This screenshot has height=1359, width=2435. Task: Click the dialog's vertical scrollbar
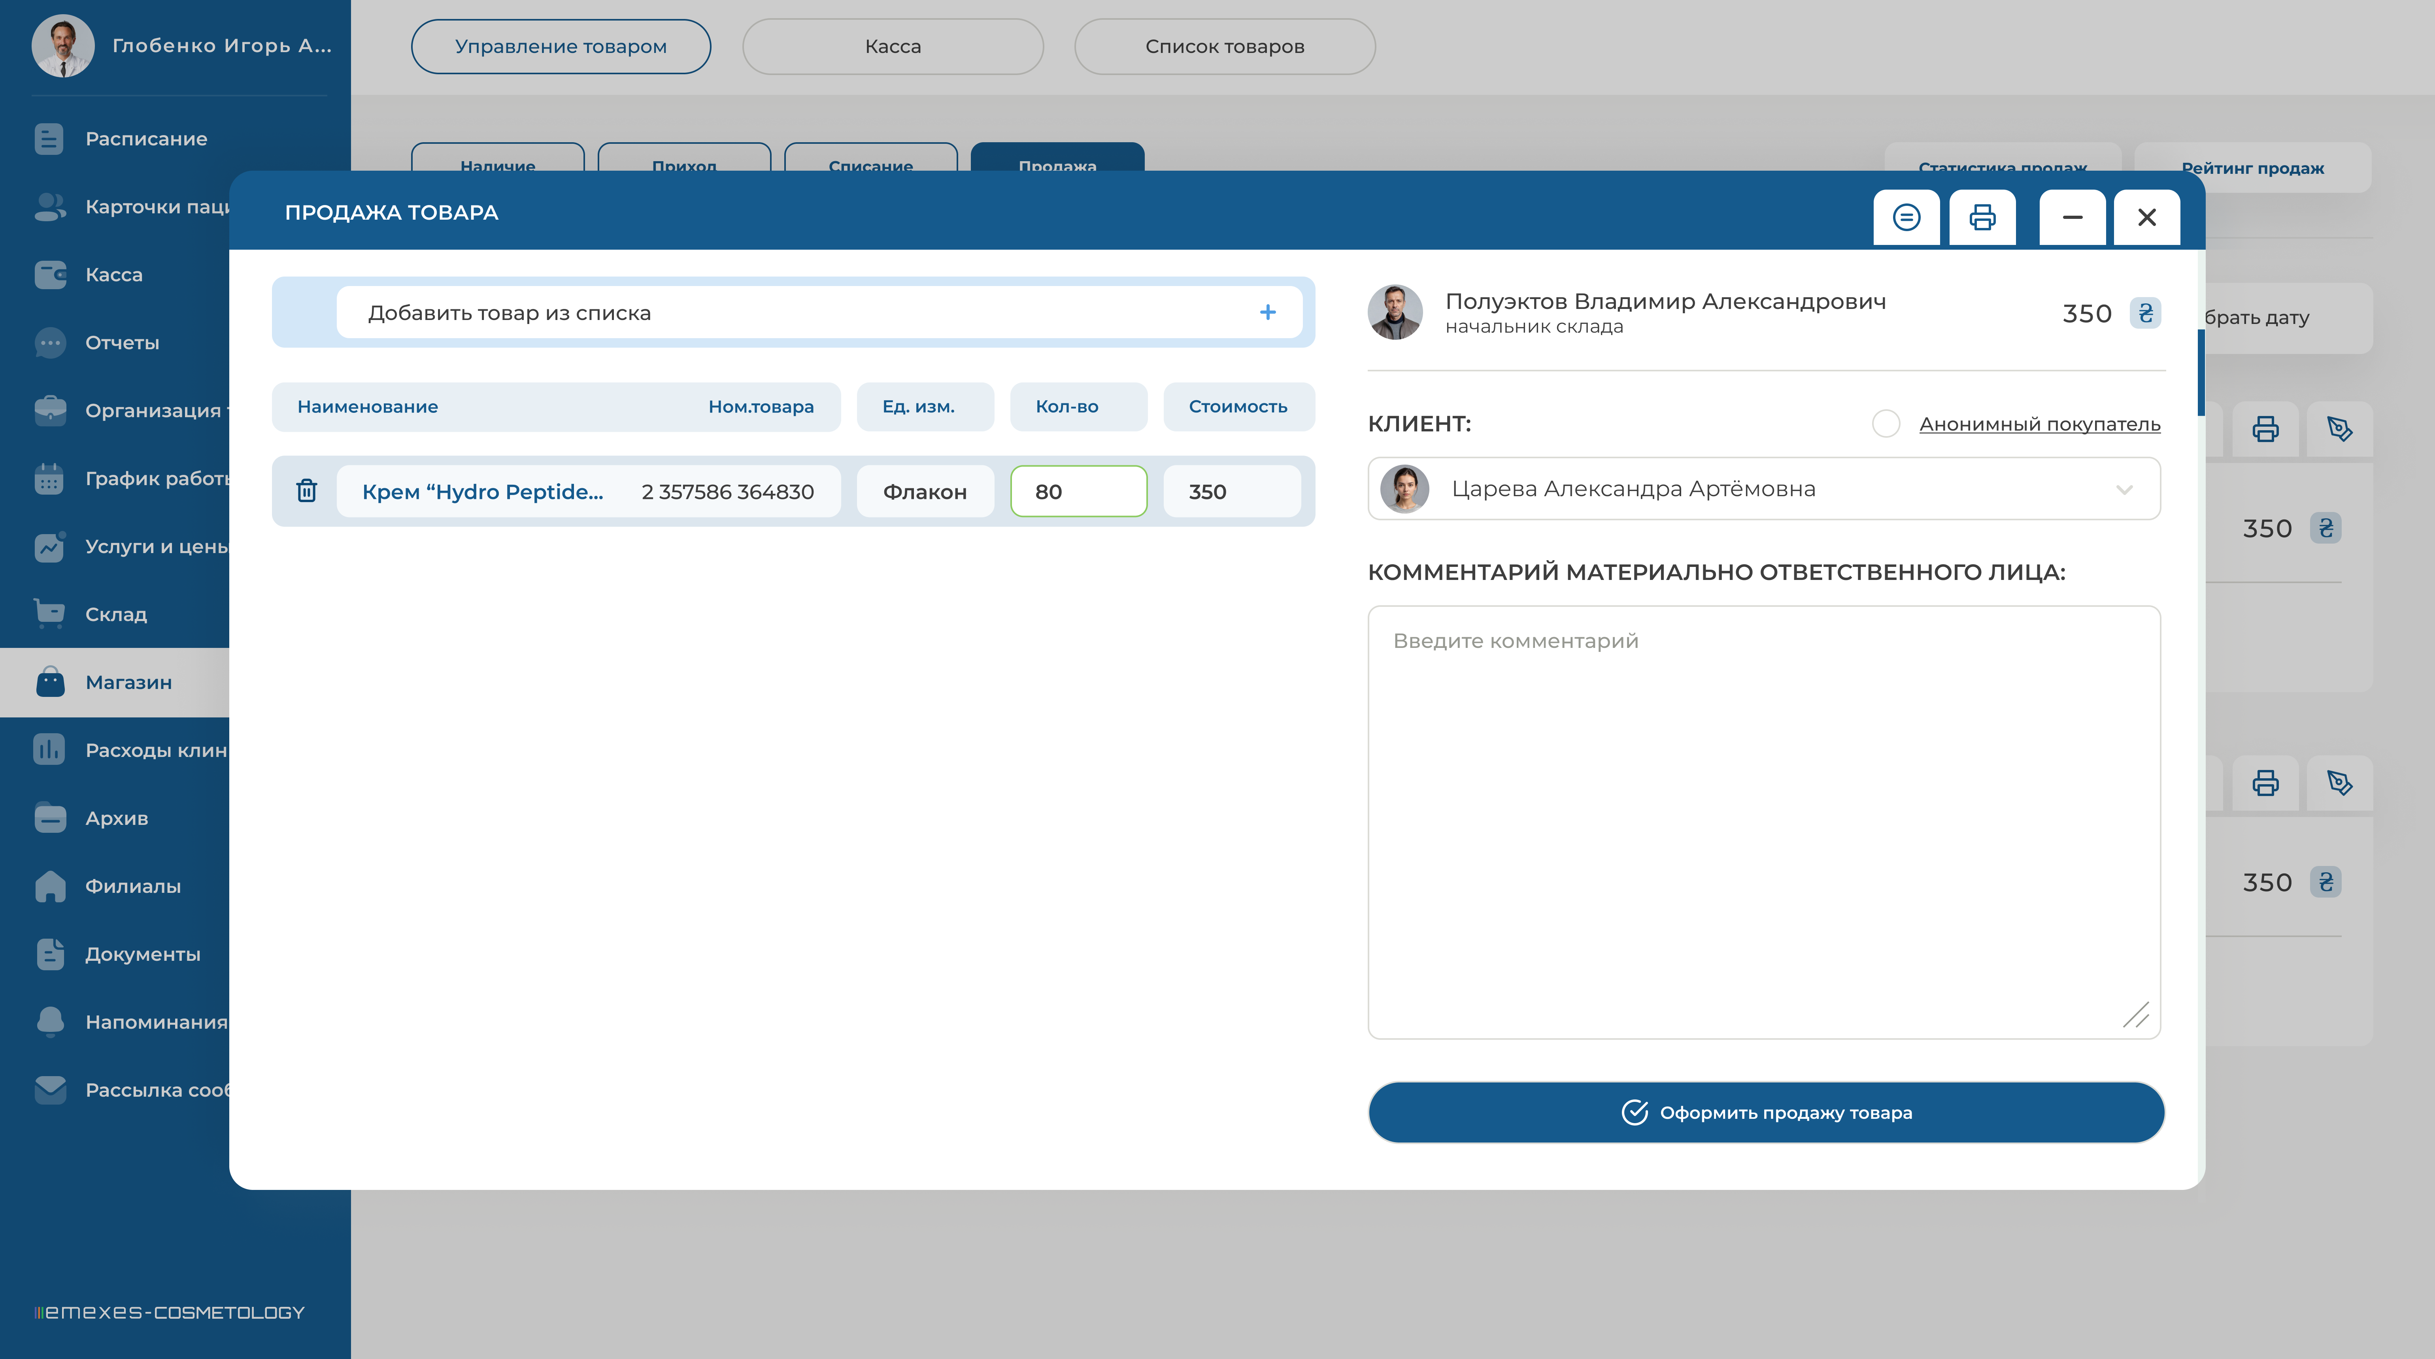click(2201, 373)
